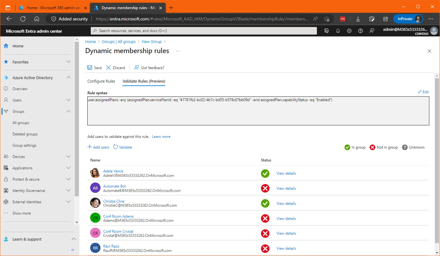The width and height of the screenshot is (440, 256).
Task: Collapse the Azure Active Directory section
Action: (68, 78)
